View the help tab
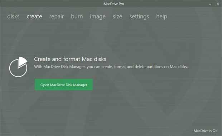Image resolution: width=222 pixels, height=136 pixels. pos(162,17)
